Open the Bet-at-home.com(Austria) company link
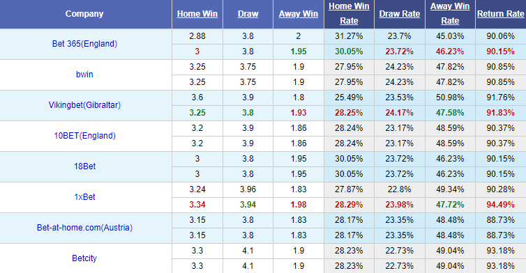526x273 pixels. (84, 228)
